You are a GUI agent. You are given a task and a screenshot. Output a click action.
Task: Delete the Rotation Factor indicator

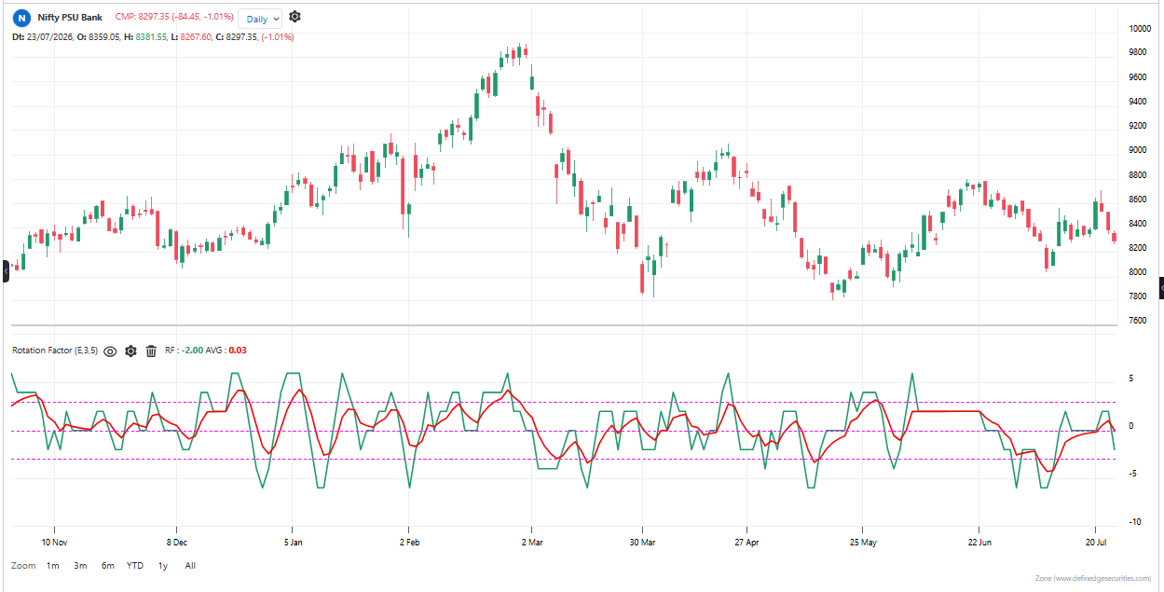pos(151,351)
